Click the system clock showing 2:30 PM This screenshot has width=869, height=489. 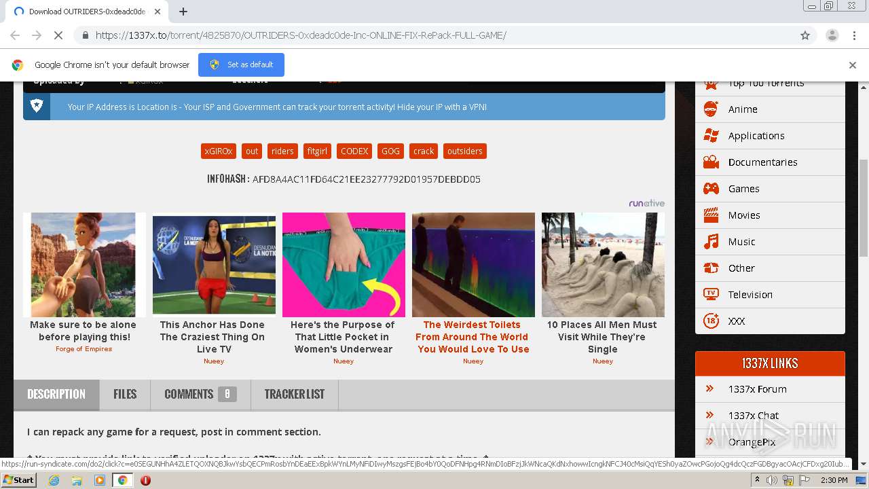(834, 480)
